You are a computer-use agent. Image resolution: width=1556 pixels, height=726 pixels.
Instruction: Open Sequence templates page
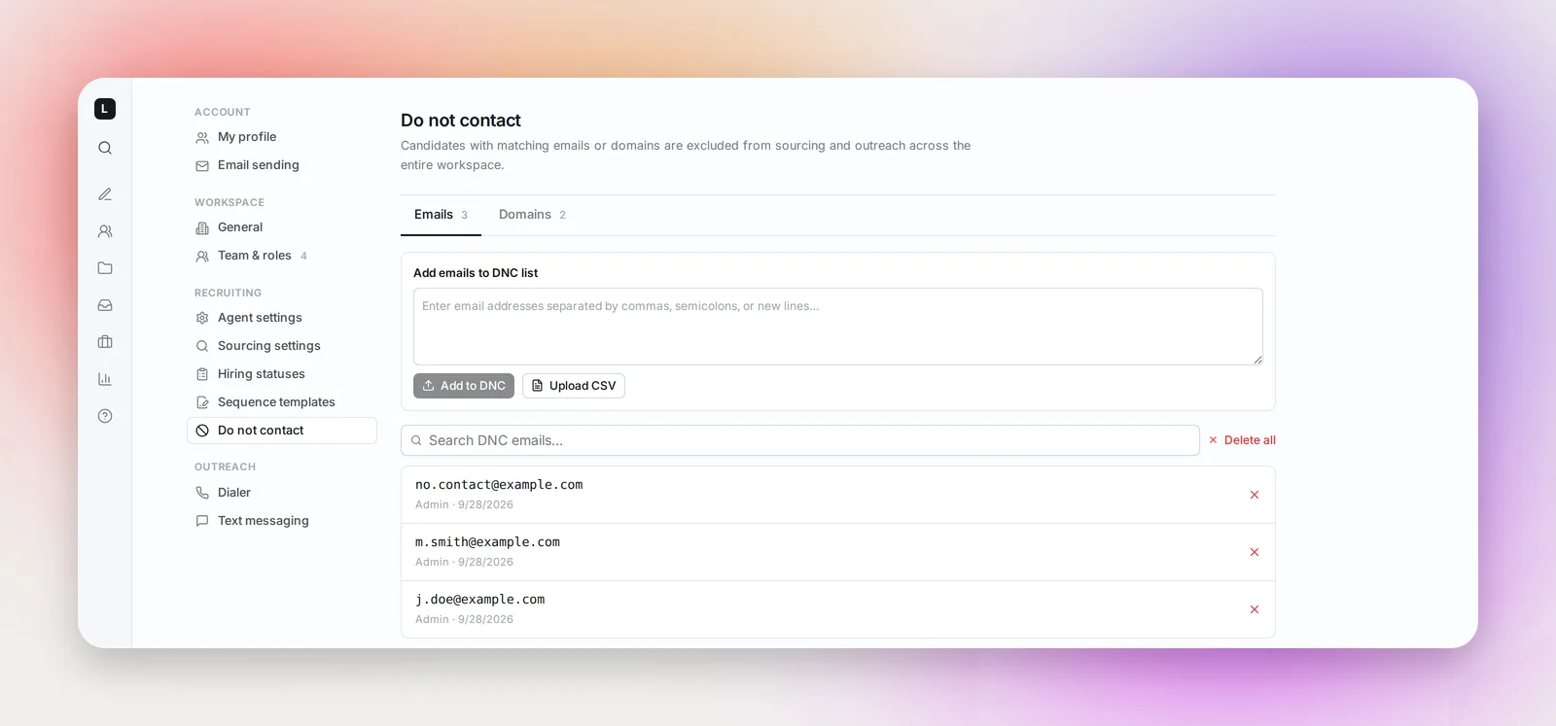pyautogui.click(x=281, y=402)
